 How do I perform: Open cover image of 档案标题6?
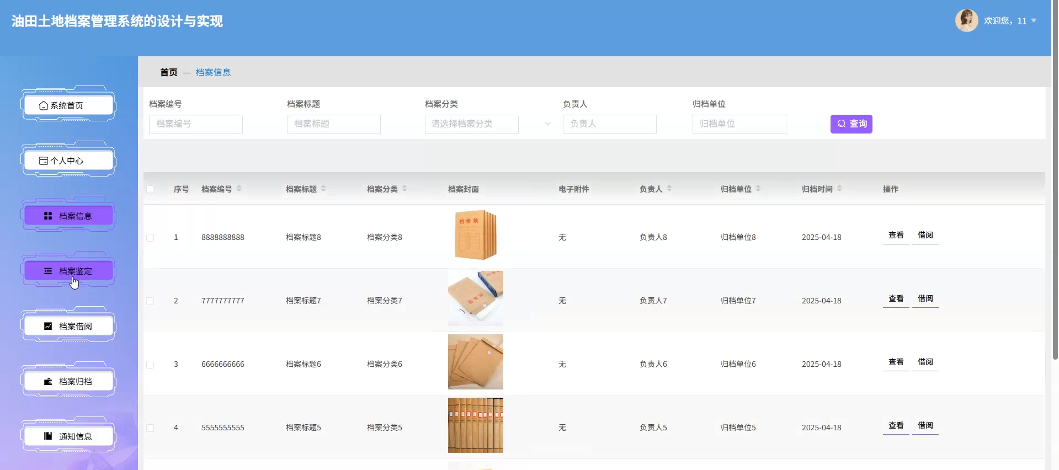[476, 362]
